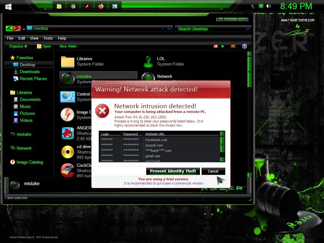Select Favorites in the navigation pane
324x243 pixels.
(x=22, y=58)
